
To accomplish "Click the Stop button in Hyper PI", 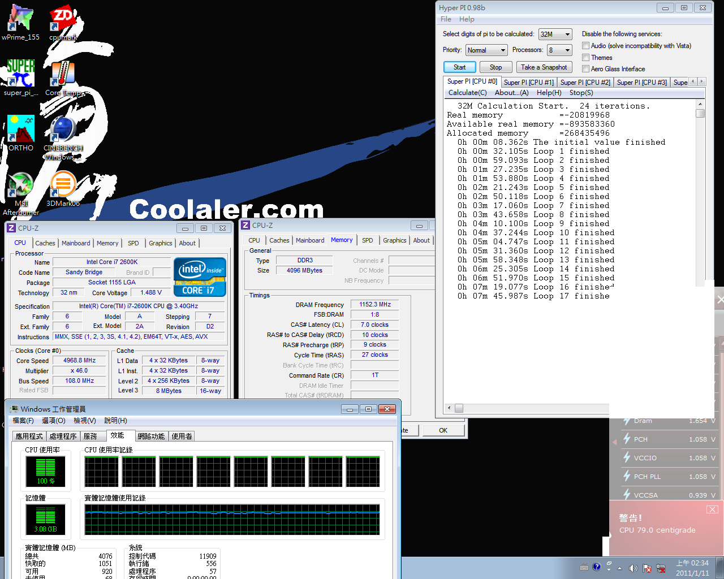I will pyautogui.click(x=496, y=67).
